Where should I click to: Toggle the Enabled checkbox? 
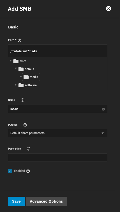pyautogui.click(x=10, y=171)
